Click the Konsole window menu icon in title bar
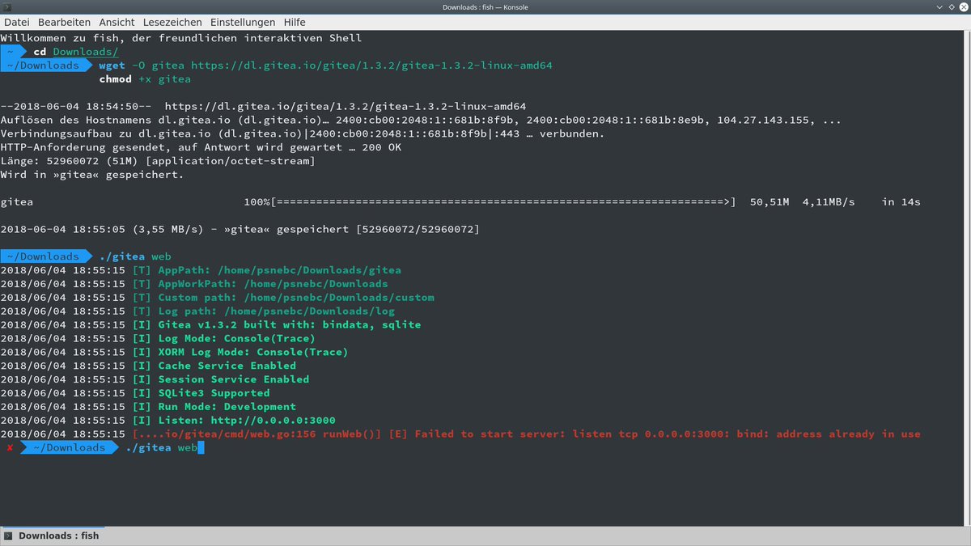This screenshot has height=546, width=971. point(7,6)
